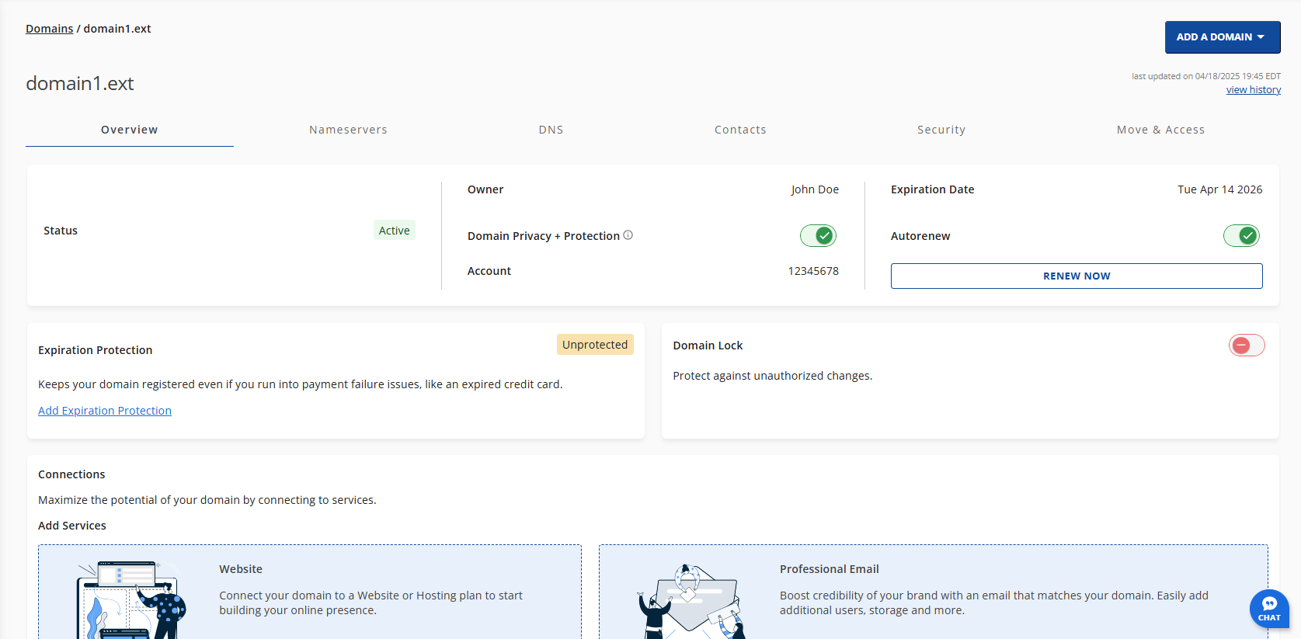The height and width of the screenshot is (639, 1301).
Task: Click the domain1.ext page heading
Action: pos(80,83)
